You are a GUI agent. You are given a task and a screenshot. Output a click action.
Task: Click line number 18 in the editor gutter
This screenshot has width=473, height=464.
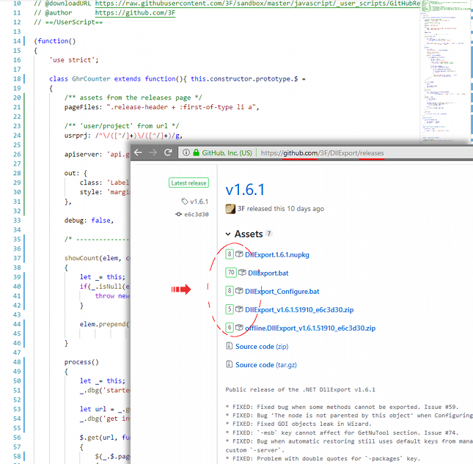[x=17, y=78]
